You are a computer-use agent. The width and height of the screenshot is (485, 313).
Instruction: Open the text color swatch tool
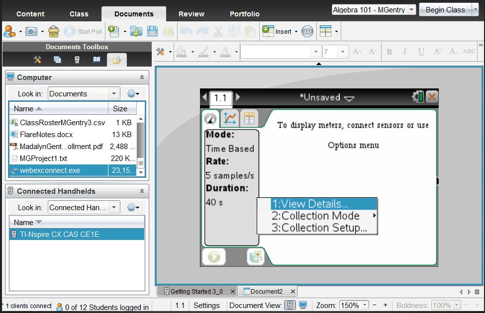coord(225,52)
